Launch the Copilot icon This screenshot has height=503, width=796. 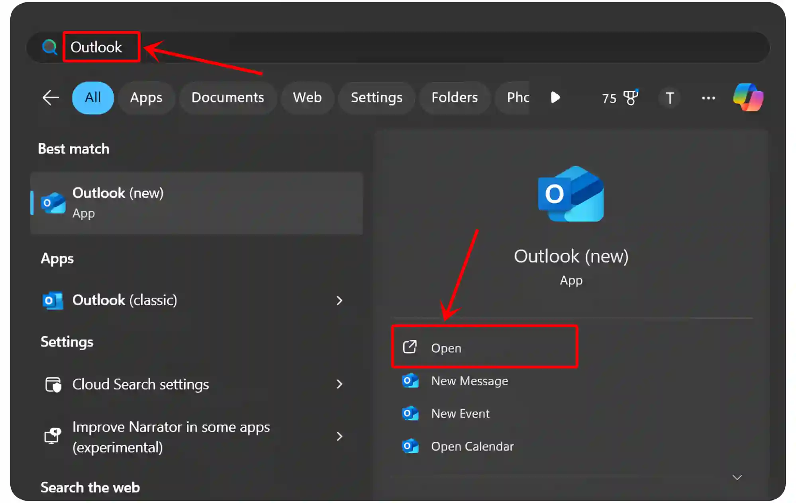coord(748,97)
